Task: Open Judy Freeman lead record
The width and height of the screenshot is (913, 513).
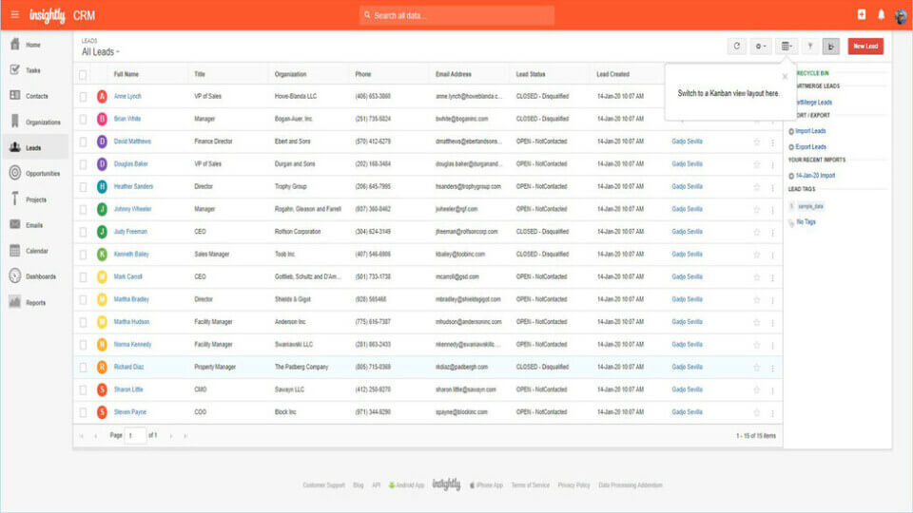Action: point(130,232)
